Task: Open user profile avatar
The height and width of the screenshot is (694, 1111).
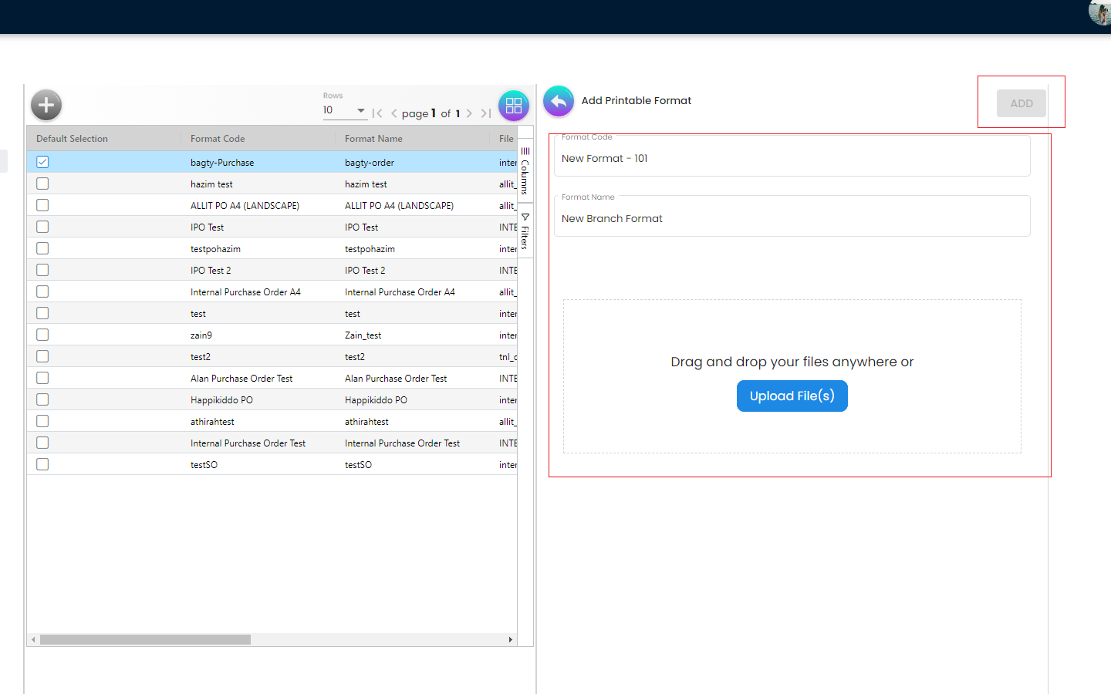Action: click(x=1100, y=12)
